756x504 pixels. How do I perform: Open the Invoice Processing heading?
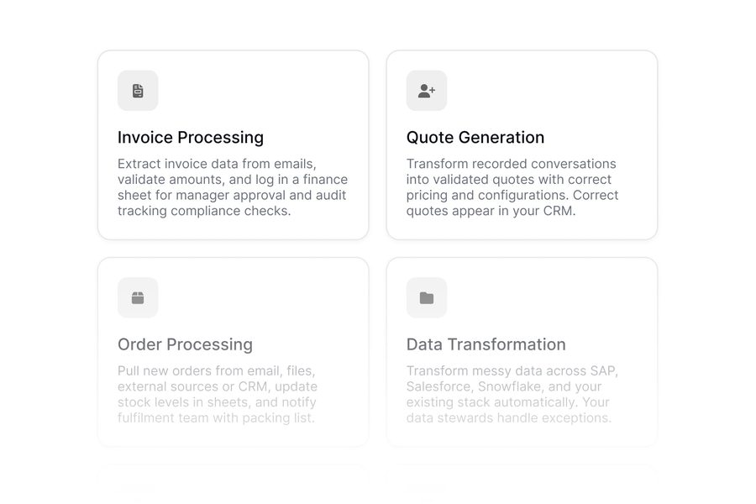coord(191,138)
